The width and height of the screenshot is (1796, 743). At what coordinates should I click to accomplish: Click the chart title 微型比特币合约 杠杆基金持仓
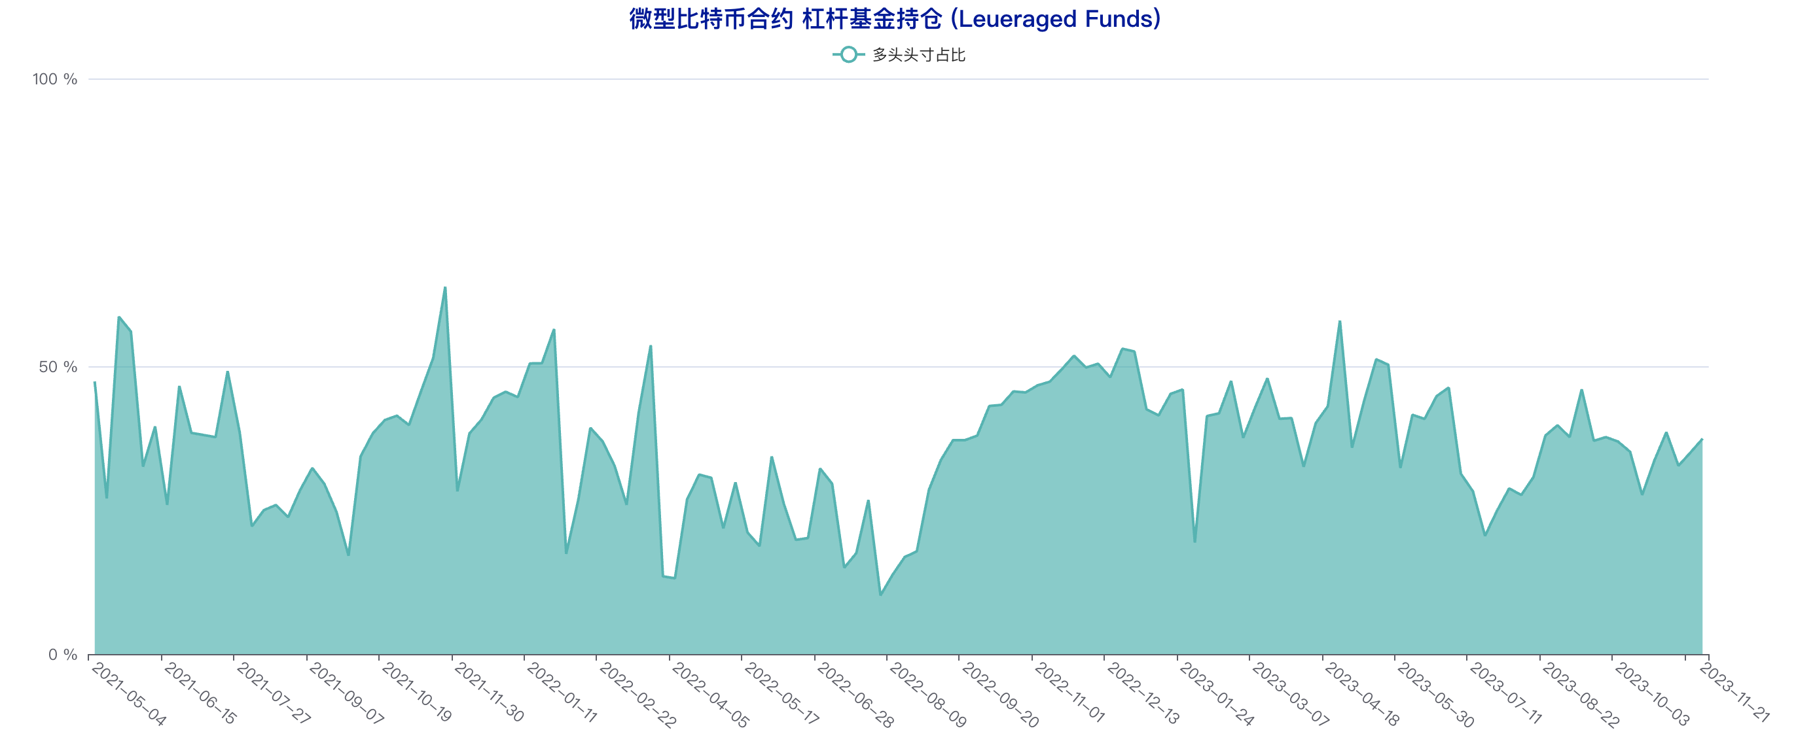tap(895, 19)
